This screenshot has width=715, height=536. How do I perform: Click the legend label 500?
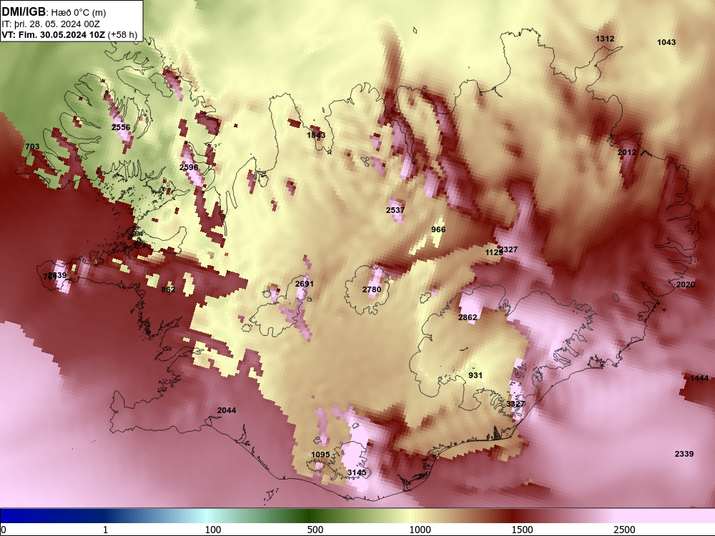point(315,530)
